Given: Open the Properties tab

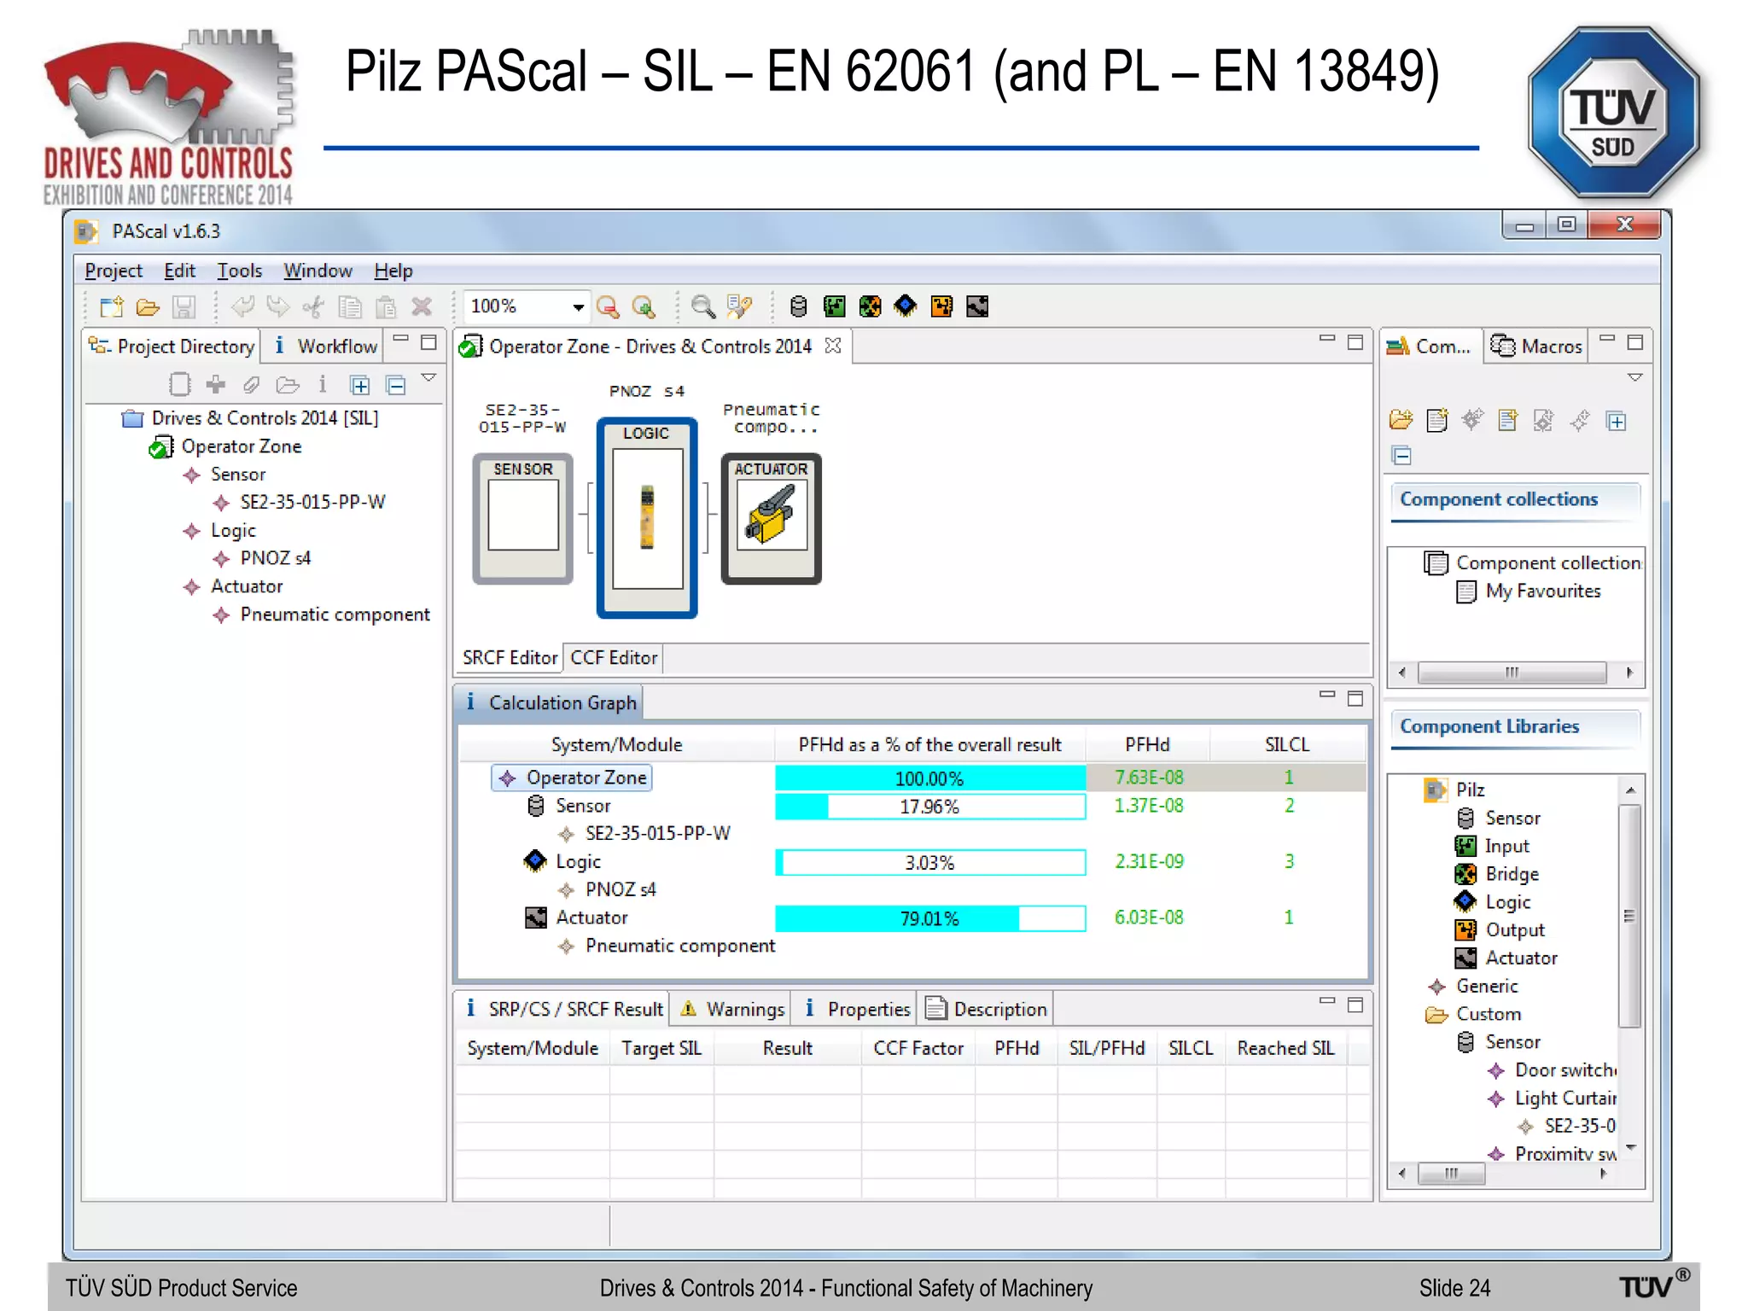Looking at the screenshot, I should pyautogui.click(x=856, y=1009).
